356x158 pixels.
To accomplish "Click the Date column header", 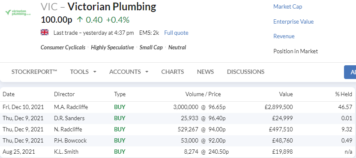I will click(x=9, y=94).
